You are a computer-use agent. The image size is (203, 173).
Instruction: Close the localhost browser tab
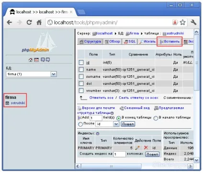pyautogui.click(x=71, y=12)
